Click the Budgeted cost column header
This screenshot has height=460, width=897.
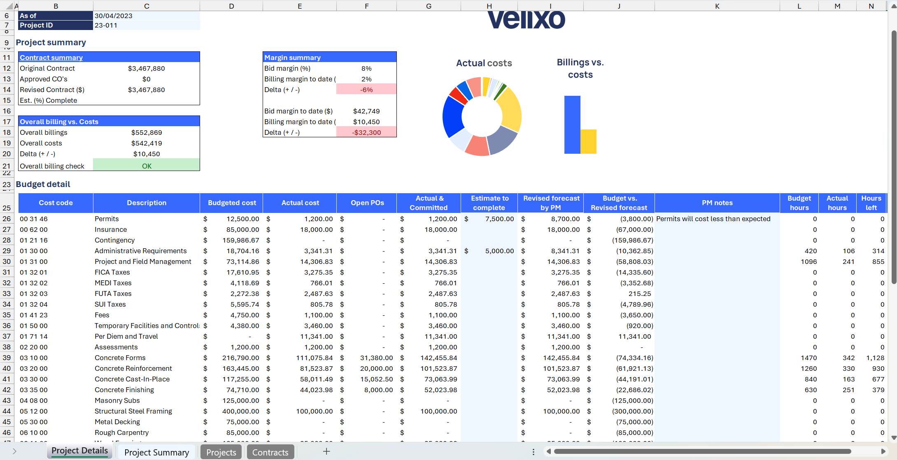pos(231,203)
